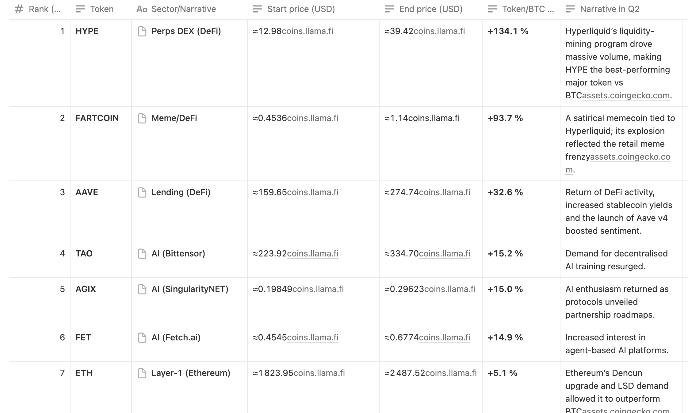The image size is (688, 413).
Task: Click the Aa title icon beside Sector/Narrative
Action: click(x=142, y=9)
